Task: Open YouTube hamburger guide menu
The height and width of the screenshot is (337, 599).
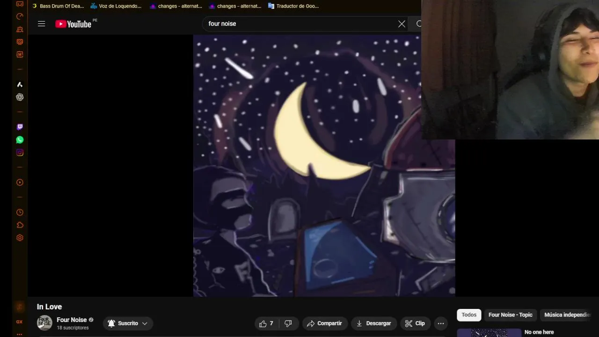Action: 42,24
